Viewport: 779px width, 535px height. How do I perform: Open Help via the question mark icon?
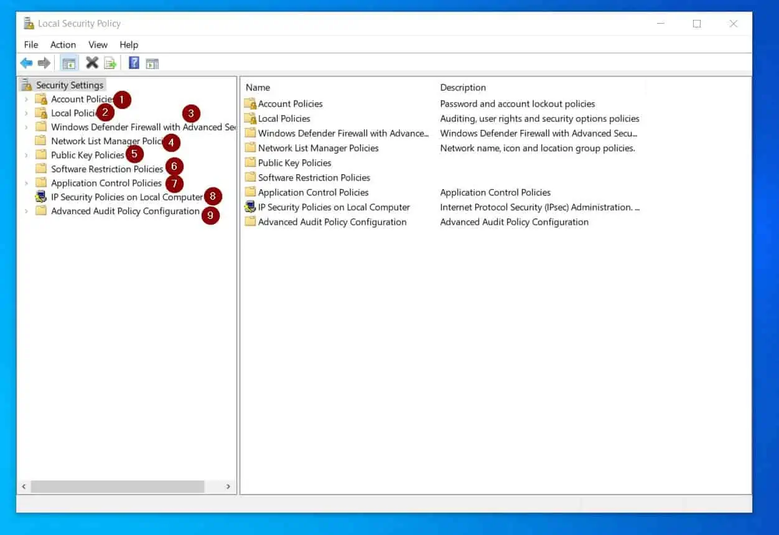134,63
